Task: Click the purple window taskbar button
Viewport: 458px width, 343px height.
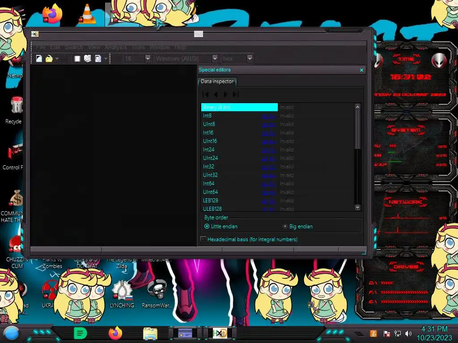Action: [185, 333]
